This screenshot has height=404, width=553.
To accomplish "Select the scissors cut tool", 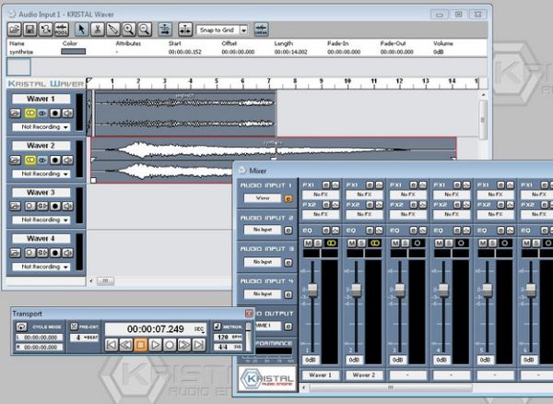I will tap(98, 30).
